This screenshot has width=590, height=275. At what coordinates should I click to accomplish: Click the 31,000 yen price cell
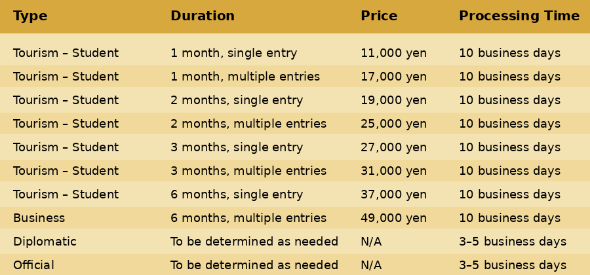pos(393,172)
